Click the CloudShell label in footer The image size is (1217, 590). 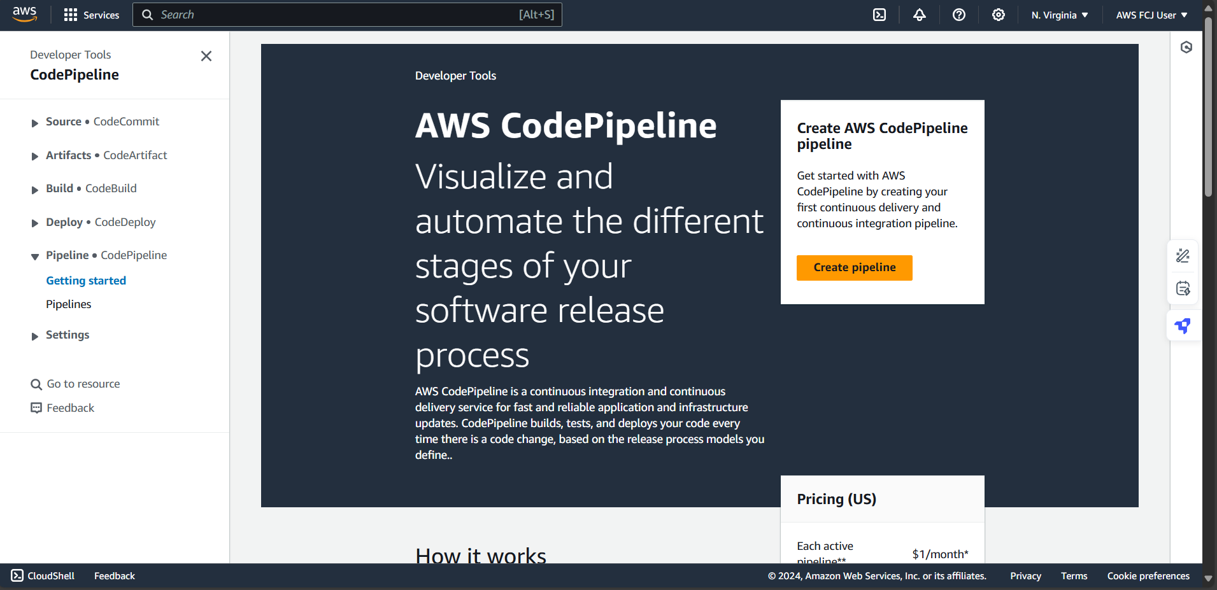pyautogui.click(x=51, y=575)
